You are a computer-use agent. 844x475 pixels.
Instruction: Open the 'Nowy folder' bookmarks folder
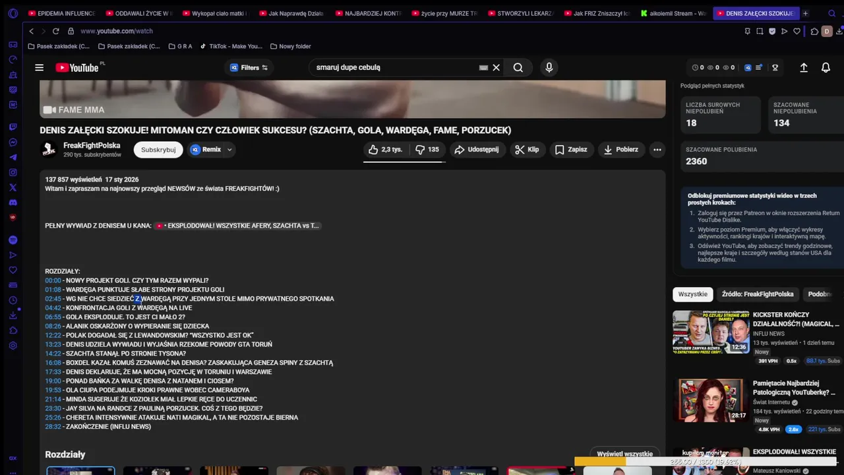290,46
